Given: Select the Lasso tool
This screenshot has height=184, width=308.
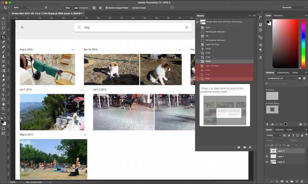Looking at the screenshot, I should (x=3, y=28).
